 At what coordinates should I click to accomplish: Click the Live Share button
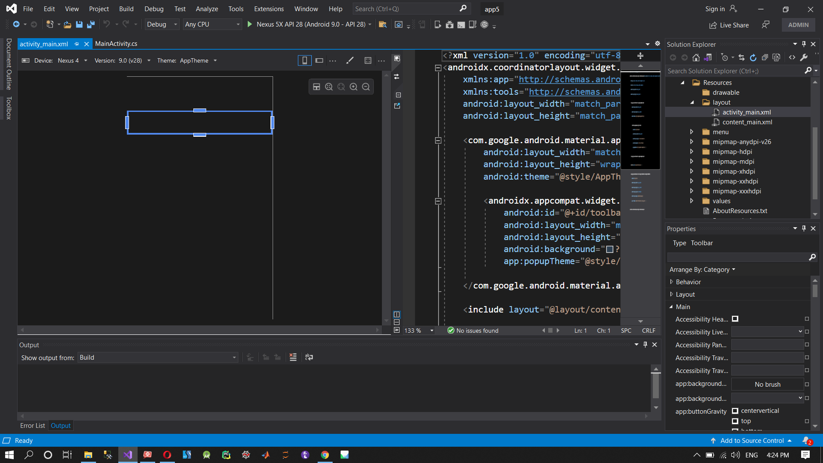pyautogui.click(x=729, y=25)
